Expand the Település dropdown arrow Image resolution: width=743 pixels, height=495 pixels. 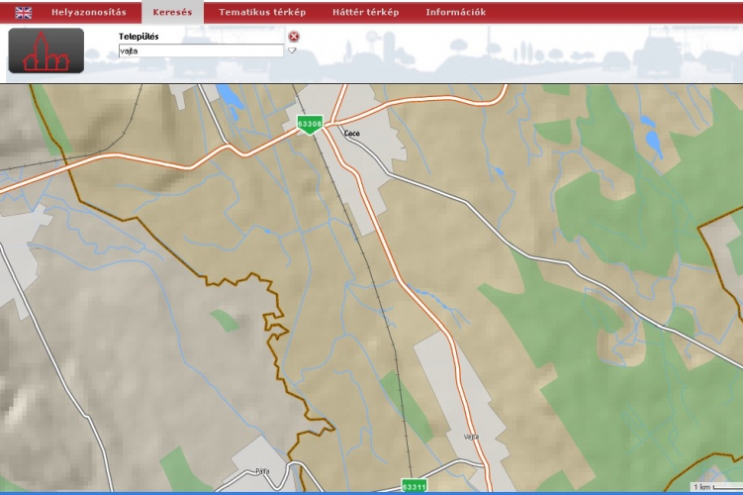coord(293,50)
